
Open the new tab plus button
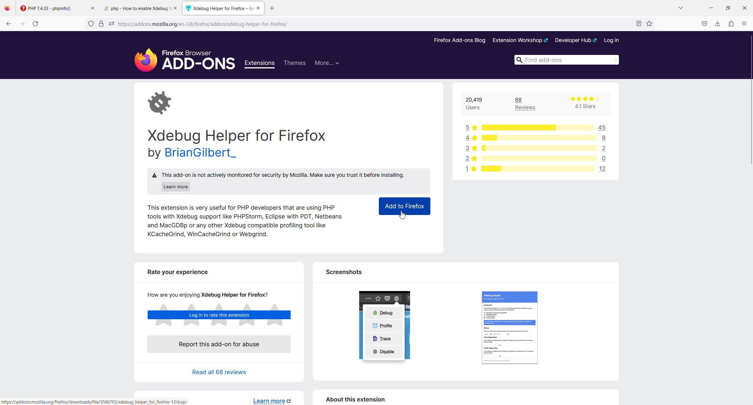272,8
